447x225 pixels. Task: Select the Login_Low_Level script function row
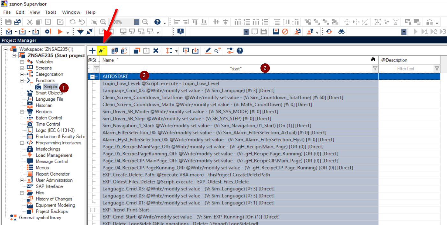[x=239, y=83]
